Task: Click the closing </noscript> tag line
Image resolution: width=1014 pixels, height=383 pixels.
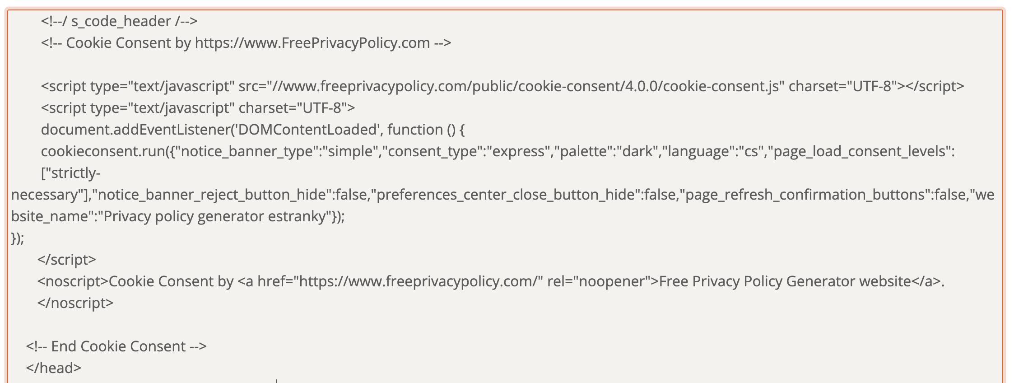Action: click(75, 303)
